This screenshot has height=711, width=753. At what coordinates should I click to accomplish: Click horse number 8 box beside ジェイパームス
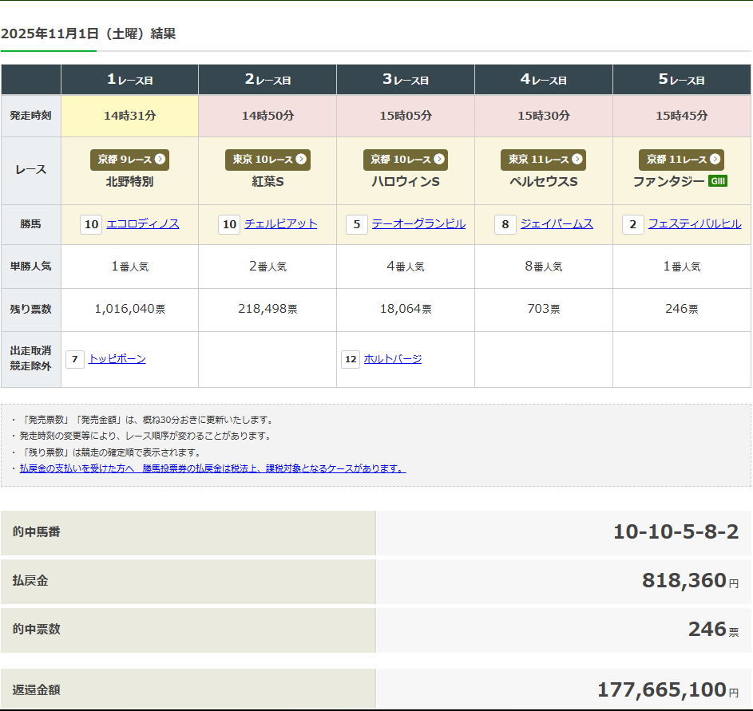(x=505, y=225)
